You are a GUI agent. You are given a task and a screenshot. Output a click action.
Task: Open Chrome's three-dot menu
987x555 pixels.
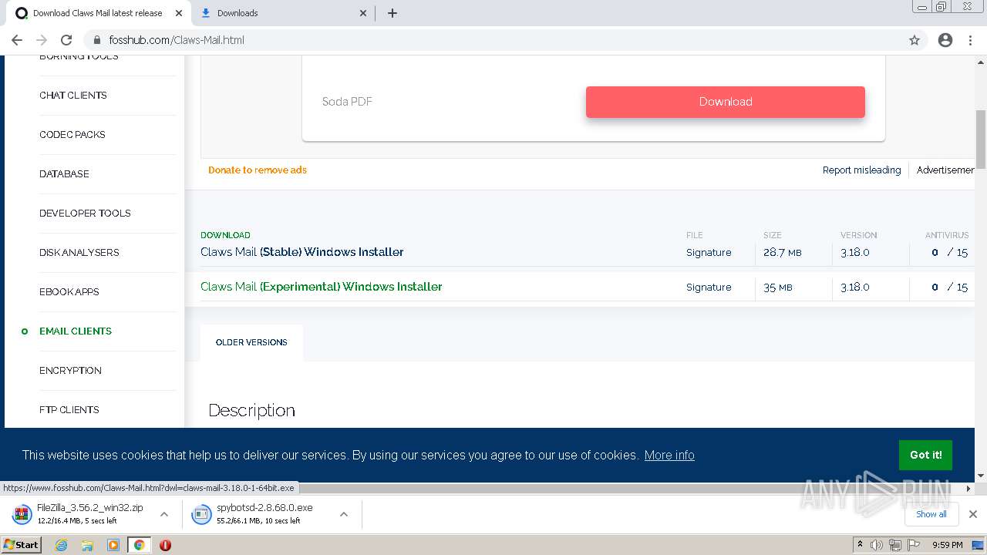click(x=971, y=40)
